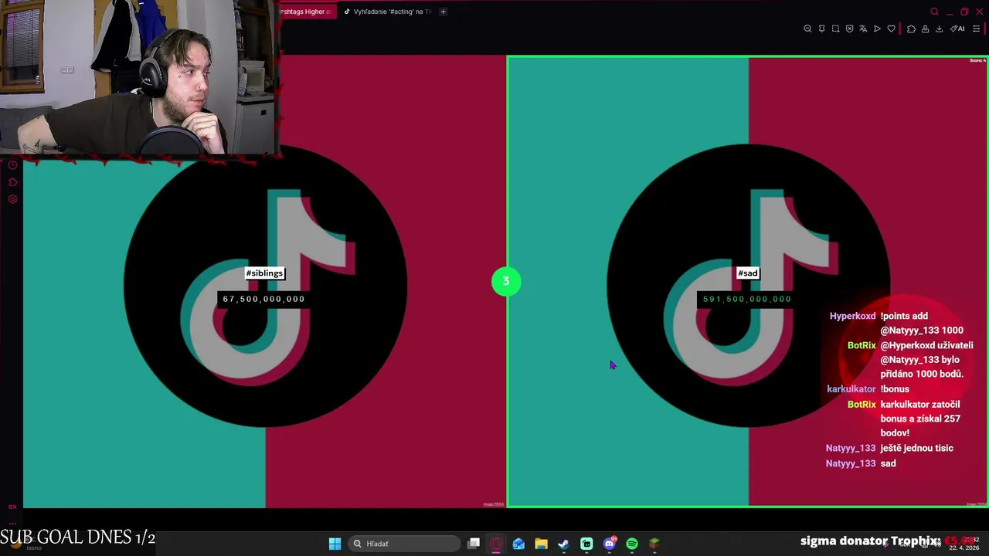This screenshot has width=989, height=556.
Task: Open the ad blocker shield icon
Action: [x=849, y=29]
